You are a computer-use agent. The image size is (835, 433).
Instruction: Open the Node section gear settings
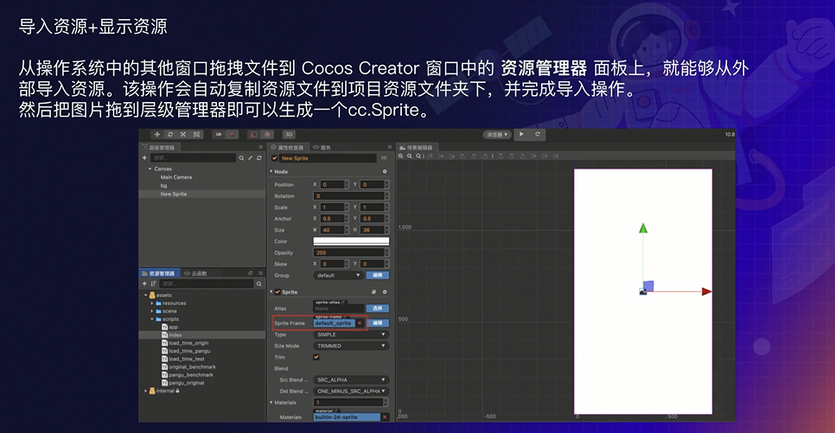pyautogui.click(x=385, y=171)
